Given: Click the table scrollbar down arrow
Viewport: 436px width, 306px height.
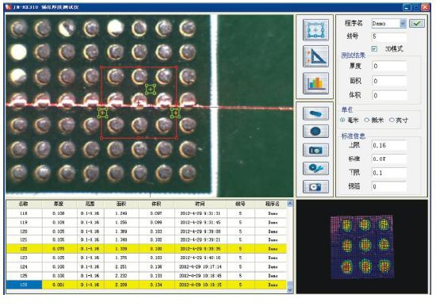Looking at the screenshot, I should [289, 290].
